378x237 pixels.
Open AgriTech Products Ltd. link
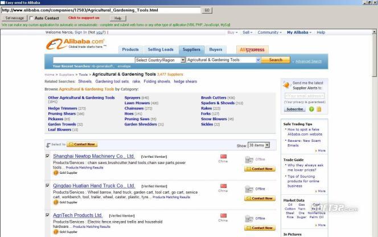77,215
